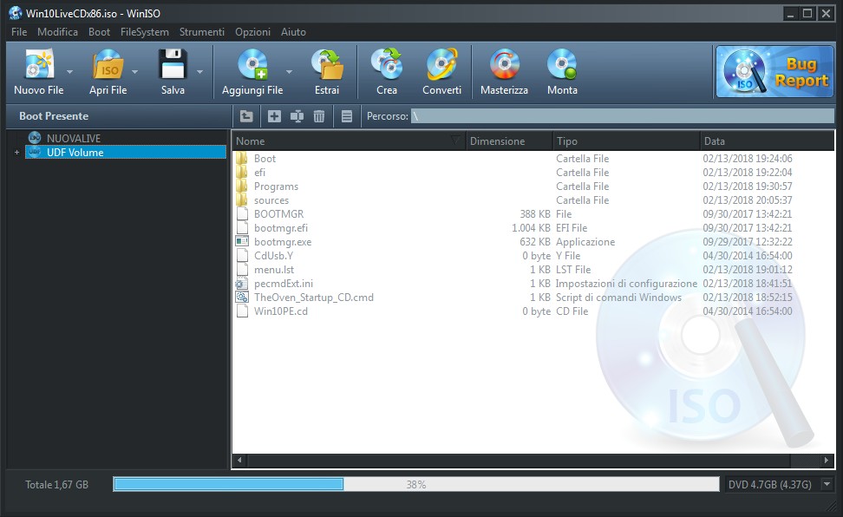Click the delete trash icon
843x517 pixels.
click(319, 115)
